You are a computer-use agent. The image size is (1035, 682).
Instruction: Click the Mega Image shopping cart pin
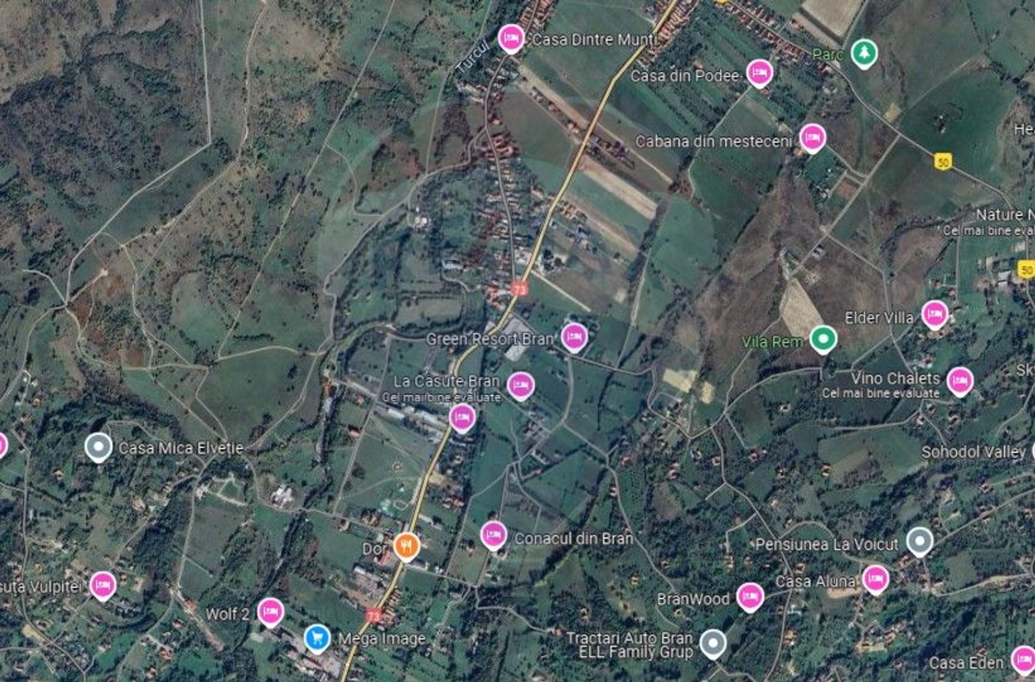[317, 639]
